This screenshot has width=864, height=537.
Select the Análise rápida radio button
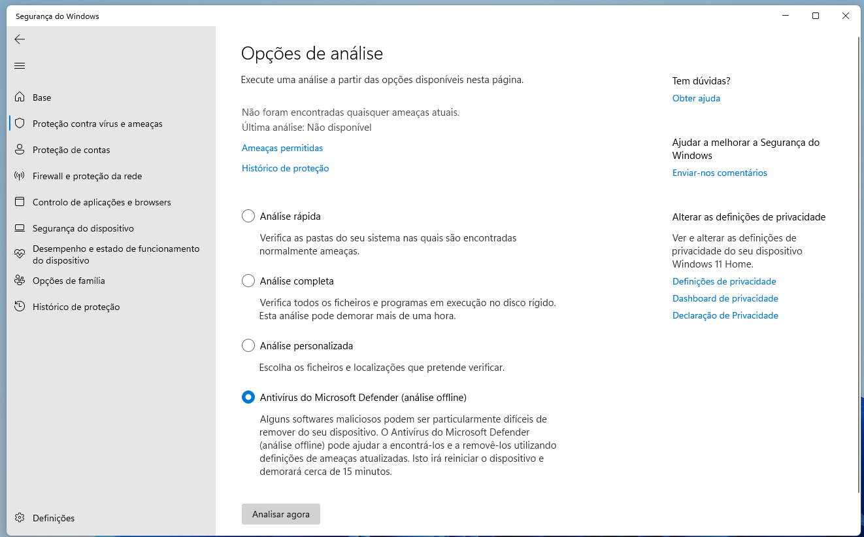coord(248,216)
